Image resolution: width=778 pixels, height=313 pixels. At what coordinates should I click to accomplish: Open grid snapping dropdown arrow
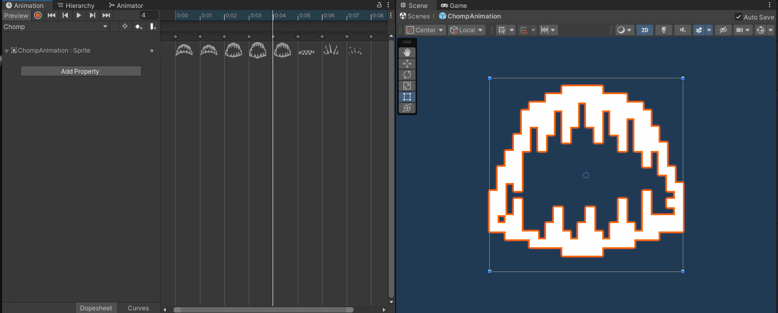click(533, 30)
